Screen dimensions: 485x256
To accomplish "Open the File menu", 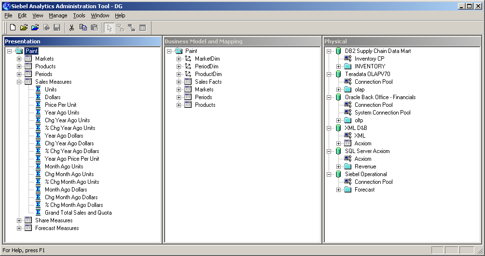I will click(x=8, y=15).
